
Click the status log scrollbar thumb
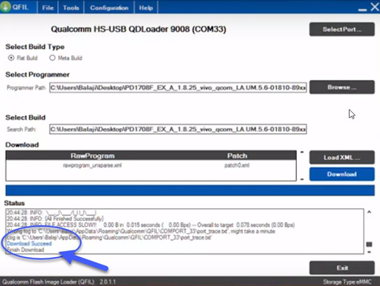369,245
